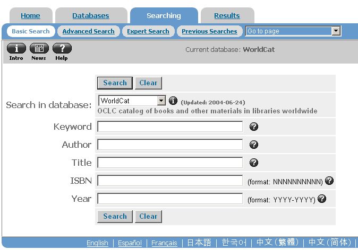This screenshot has height=250, width=358.
Task: Open the Help question mark icon
Action: click(62, 48)
